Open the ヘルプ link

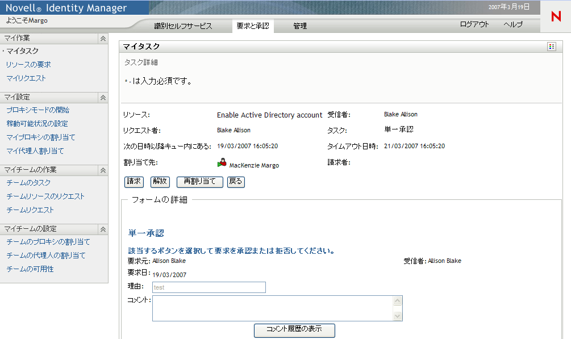tap(513, 24)
